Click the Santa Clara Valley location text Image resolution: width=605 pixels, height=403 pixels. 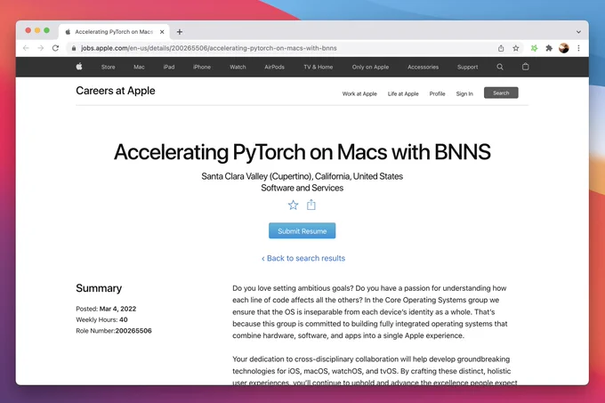(x=302, y=176)
